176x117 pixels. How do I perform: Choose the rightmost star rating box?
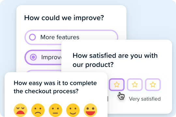click(153, 84)
